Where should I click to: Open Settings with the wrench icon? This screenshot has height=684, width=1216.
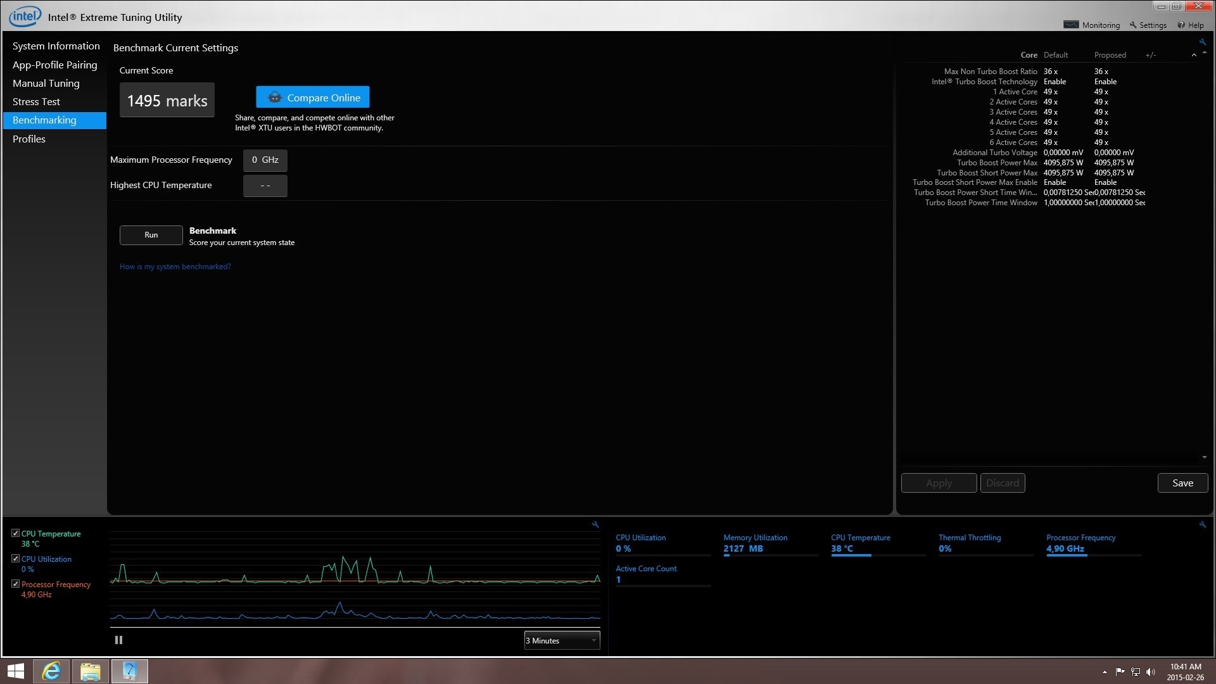tap(1148, 25)
